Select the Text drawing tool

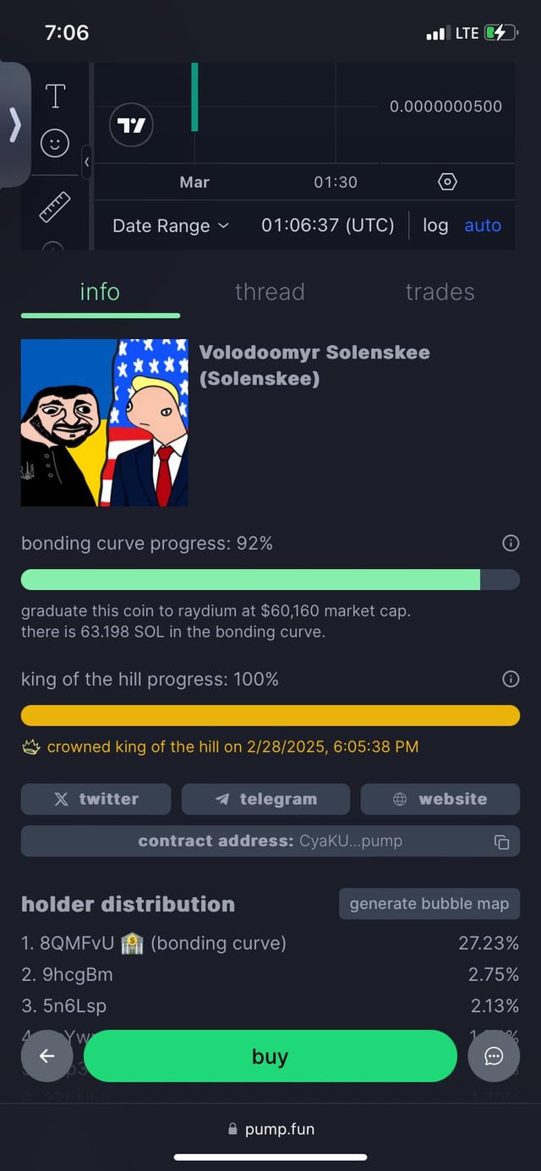tap(55, 96)
